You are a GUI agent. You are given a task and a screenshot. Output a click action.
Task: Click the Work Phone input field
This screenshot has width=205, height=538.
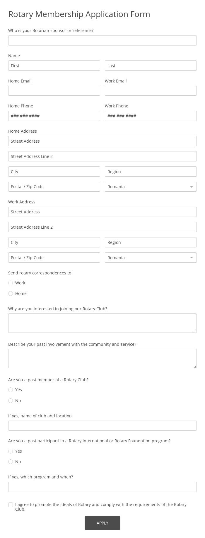151,116
